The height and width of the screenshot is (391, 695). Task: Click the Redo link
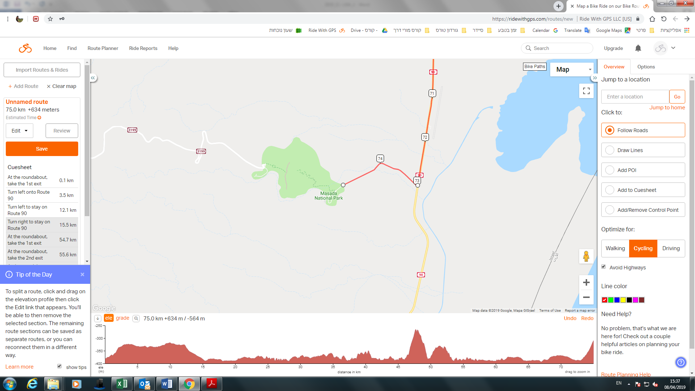[587, 318]
